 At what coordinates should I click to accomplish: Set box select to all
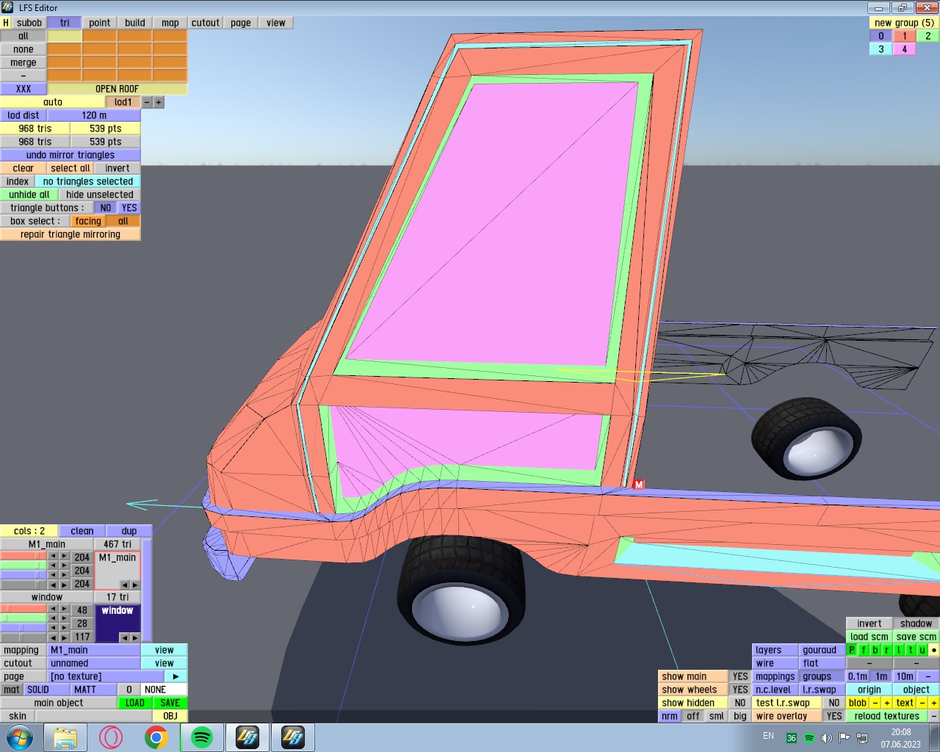click(123, 221)
